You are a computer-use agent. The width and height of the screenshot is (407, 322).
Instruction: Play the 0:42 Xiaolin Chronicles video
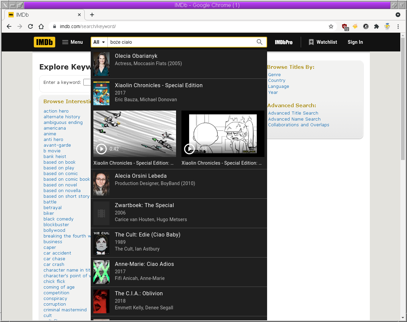[x=135, y=134]
